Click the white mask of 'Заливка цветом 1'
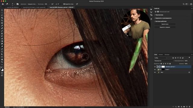The width and height of the screenshot is (193, 108). point(163,67)
